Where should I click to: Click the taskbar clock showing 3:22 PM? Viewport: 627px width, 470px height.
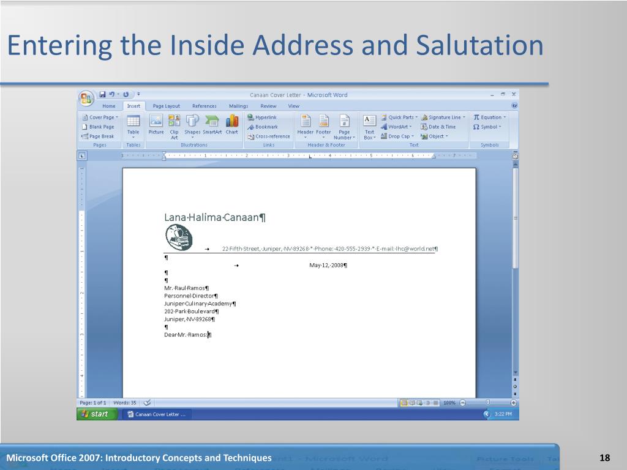pyautogui.click(x=503, y=414)
